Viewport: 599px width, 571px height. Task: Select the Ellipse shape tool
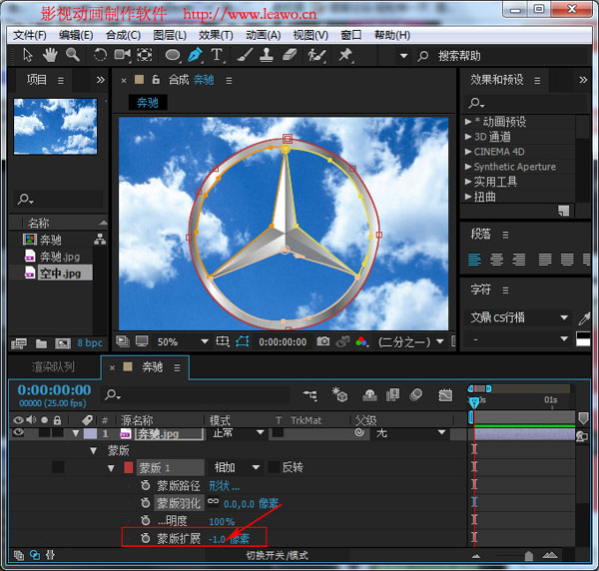coord(173,55)
